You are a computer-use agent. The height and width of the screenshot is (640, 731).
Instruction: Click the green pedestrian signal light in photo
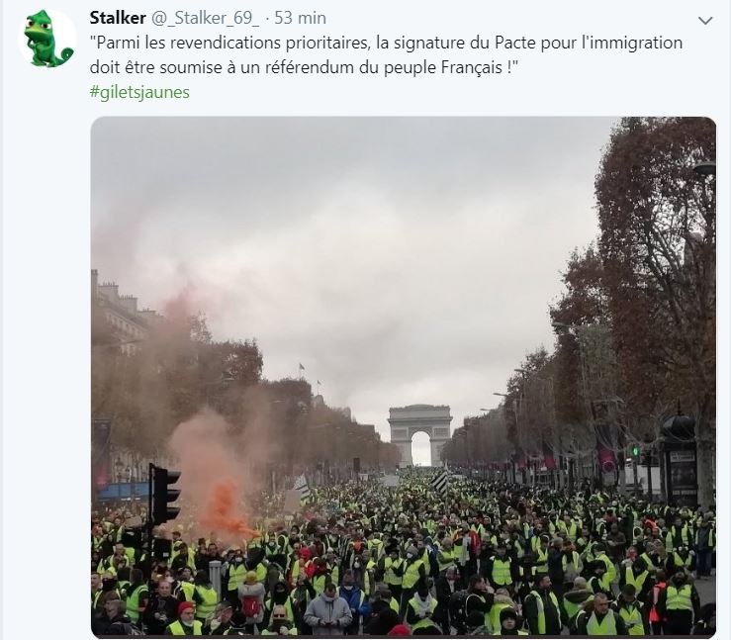pyautogui.click(x=634, y=451)
